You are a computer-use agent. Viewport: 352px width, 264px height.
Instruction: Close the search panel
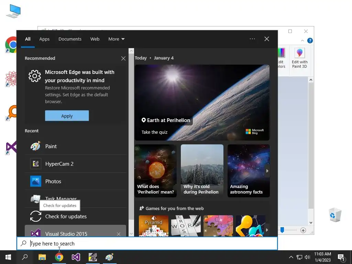(267, 39)
